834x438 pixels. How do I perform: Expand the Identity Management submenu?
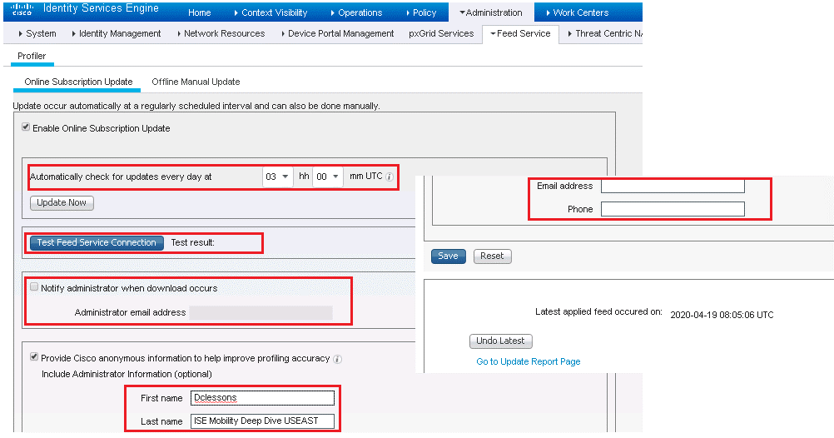point(117,33)
